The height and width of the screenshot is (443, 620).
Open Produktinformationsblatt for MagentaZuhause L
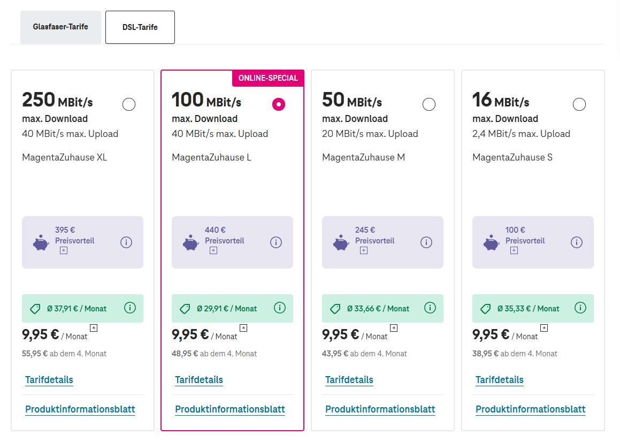229,409
